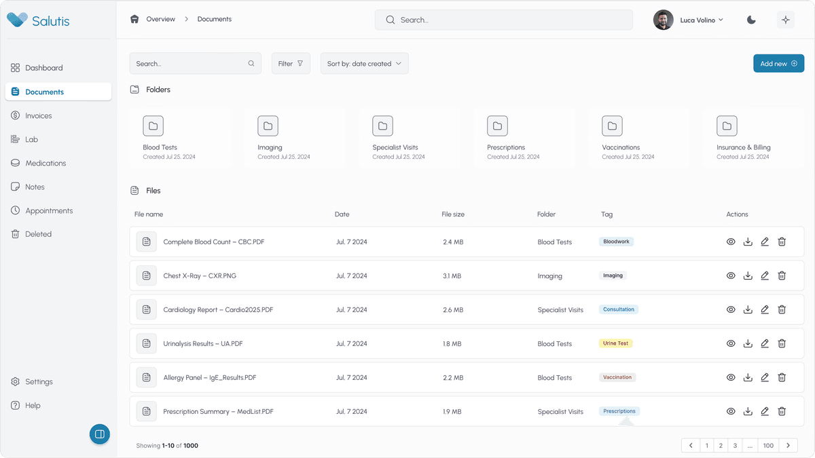Open the Filter options
The height and width of the screenshot is (458, 815).
(291, 62)
